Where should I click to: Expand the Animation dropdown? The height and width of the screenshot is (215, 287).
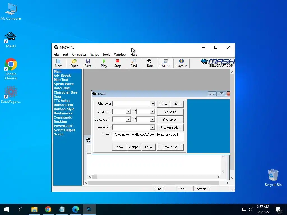point(152,127)
